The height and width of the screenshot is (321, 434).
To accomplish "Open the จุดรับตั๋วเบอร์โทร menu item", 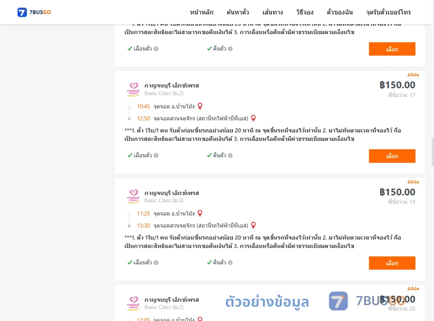I will pyautogui.click(x=388, y=12).
